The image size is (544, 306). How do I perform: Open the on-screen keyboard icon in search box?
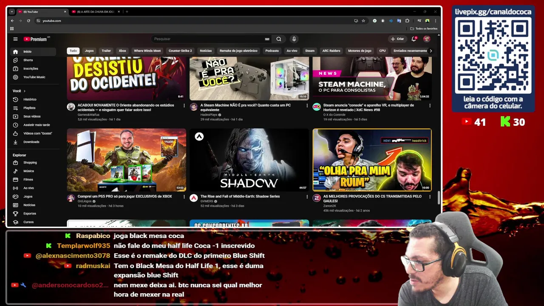[267, 39]
